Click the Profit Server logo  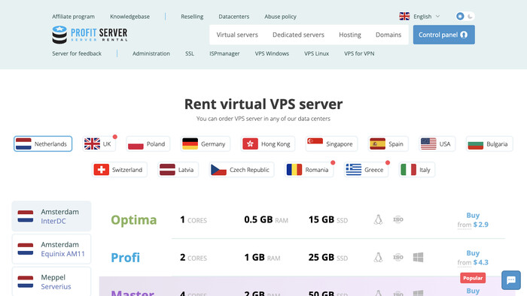point(90,35)
